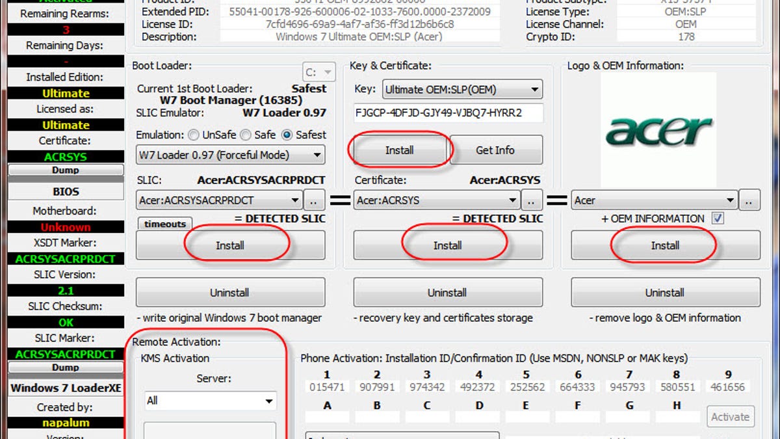Image resolution: width=780 pixels, height=439 pixels.
Task: Click the Dump button below Certificate ACRSYS
Action: [66, 170]
